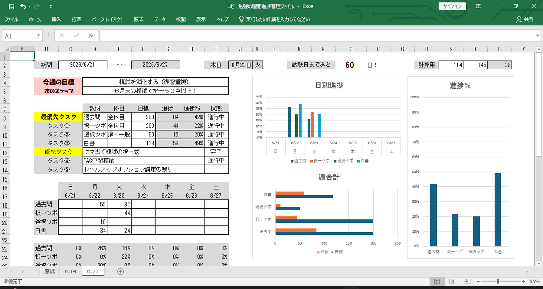Image resolution: width=543 pixels, height=289 pixels.
Task: Select column header D
Action: click(95, 49)
